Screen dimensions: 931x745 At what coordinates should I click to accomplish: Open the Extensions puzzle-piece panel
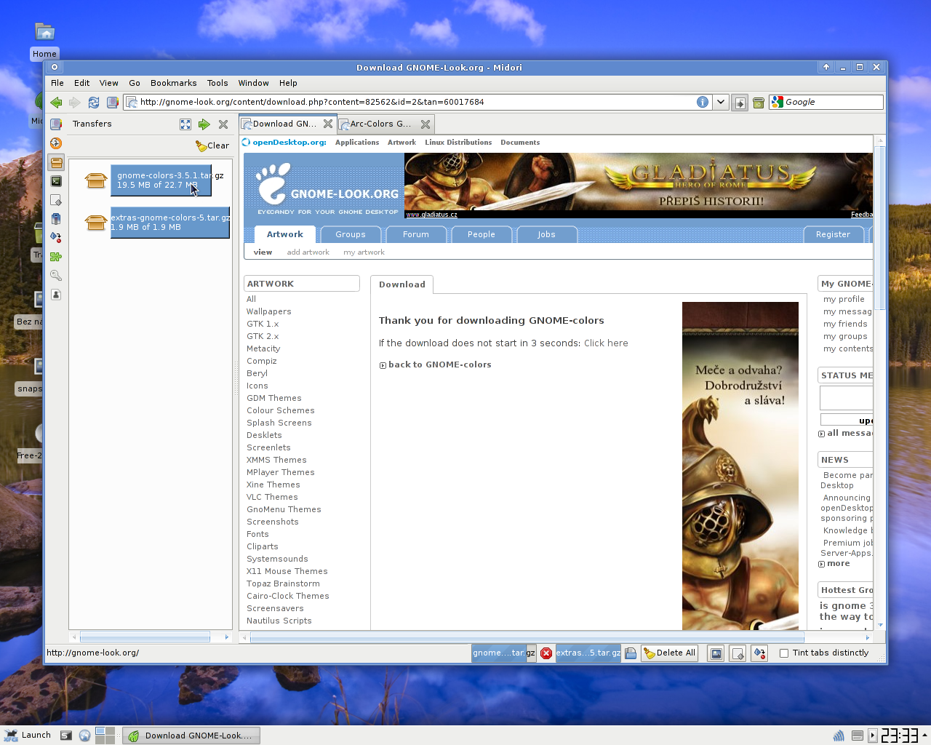click(56, 256)
